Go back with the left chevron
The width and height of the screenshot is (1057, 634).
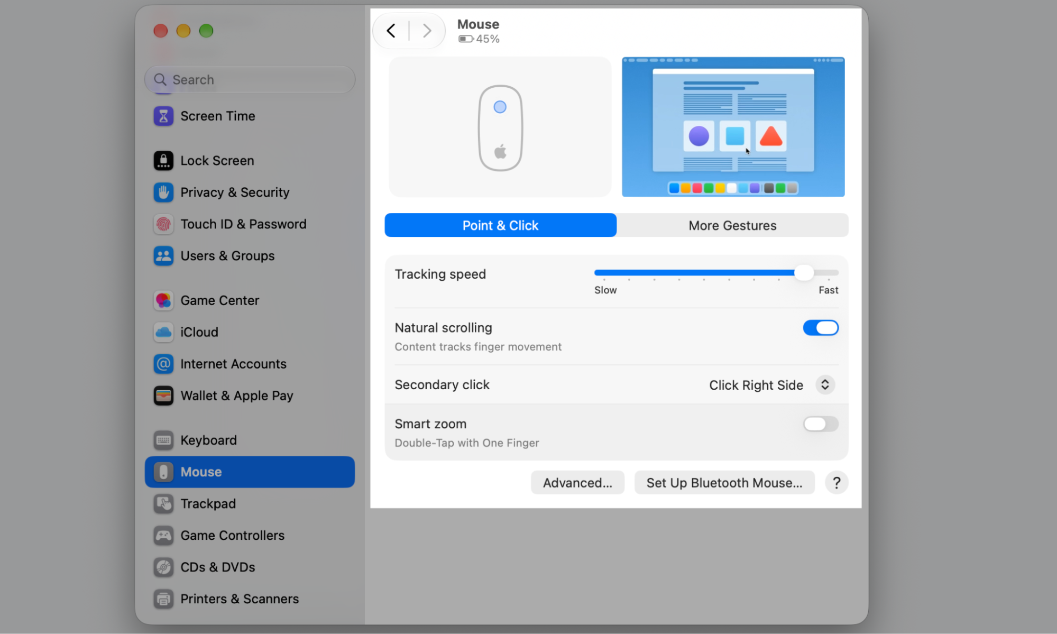pos(391,31)
